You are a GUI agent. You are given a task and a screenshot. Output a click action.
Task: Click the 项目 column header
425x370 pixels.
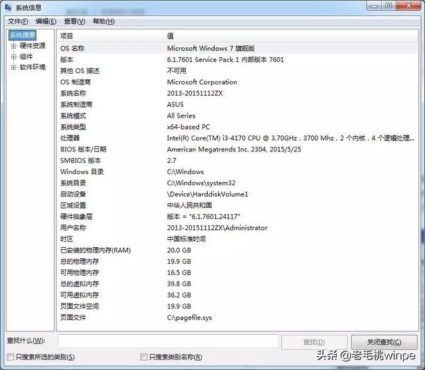coord(67,36)
